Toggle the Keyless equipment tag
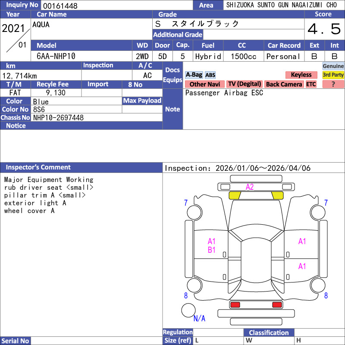The width and height of the screenshot is (345, 345). tap(301, 75)
